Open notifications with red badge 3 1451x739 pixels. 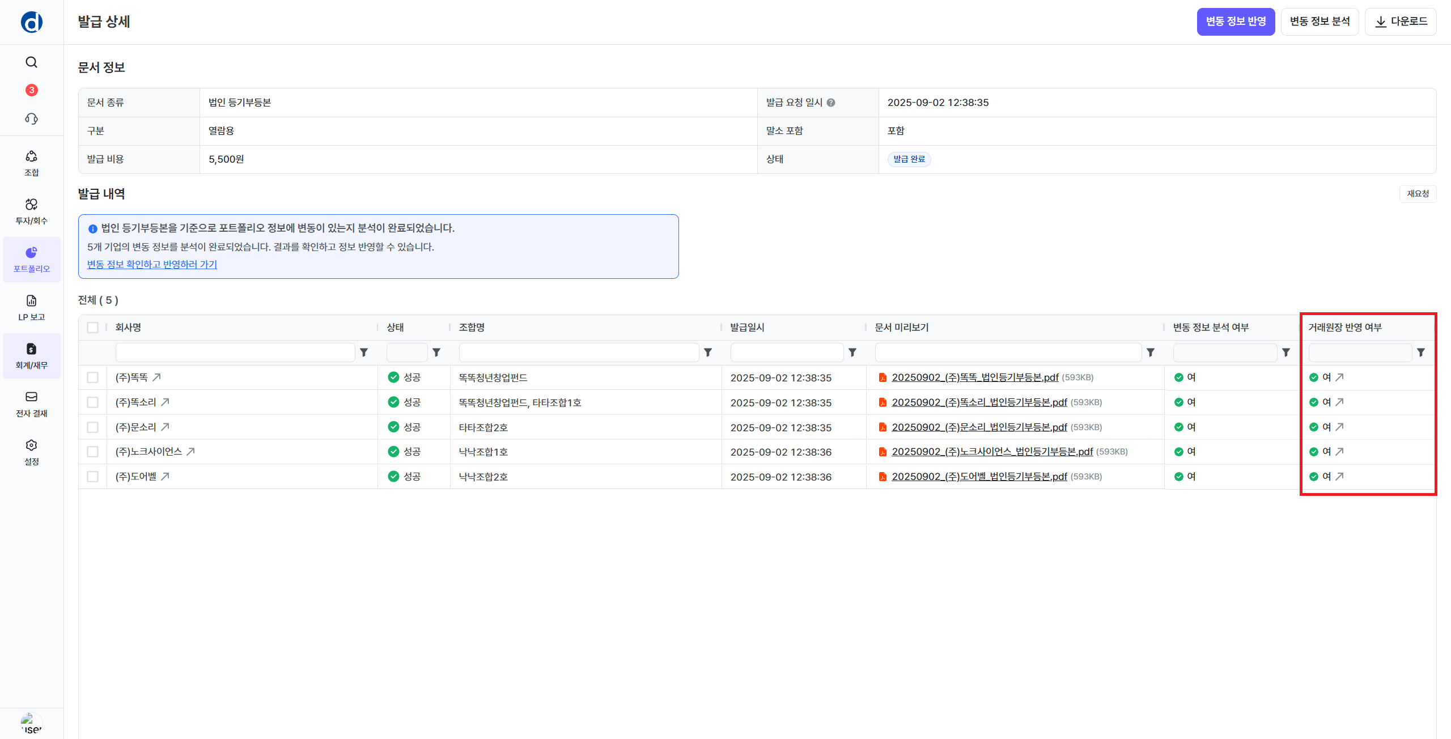point(31,90)
